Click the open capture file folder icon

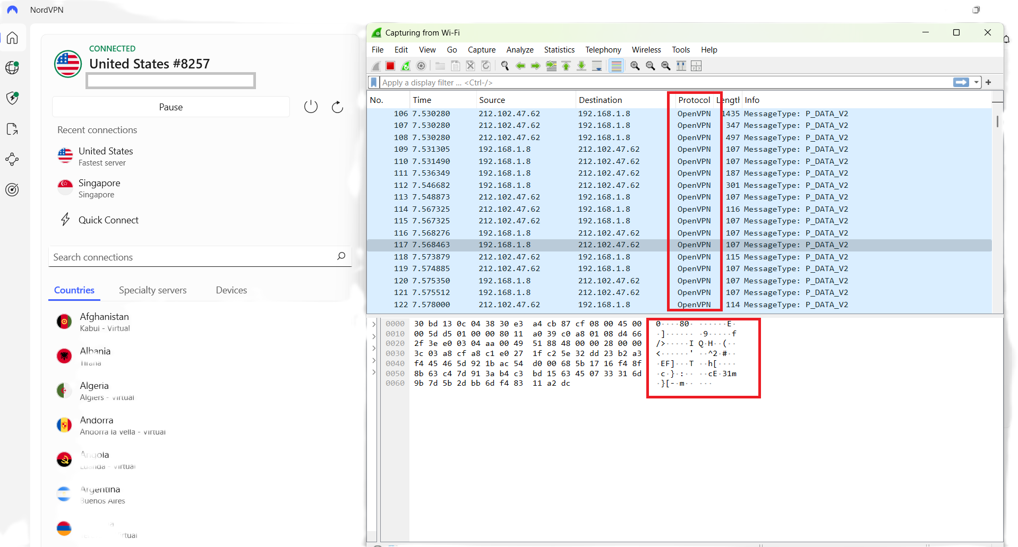tap(440, 66)
